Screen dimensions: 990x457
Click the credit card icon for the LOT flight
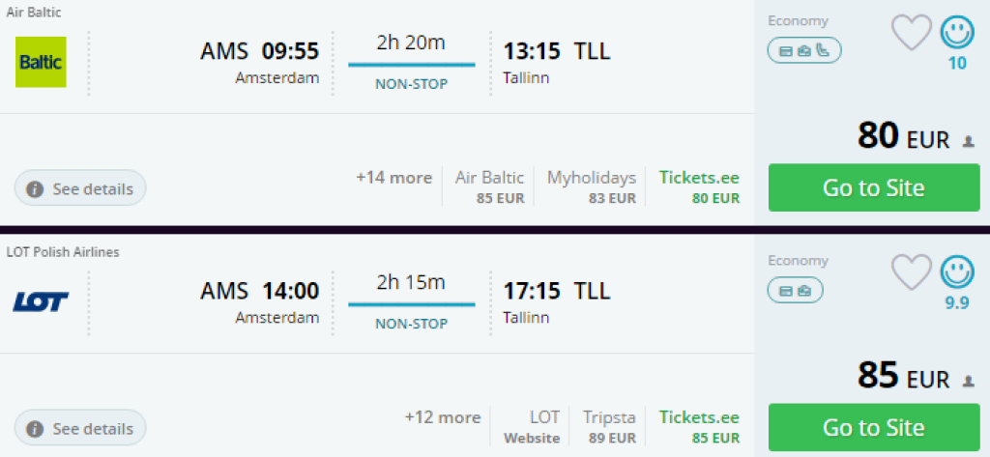[787, 290]
